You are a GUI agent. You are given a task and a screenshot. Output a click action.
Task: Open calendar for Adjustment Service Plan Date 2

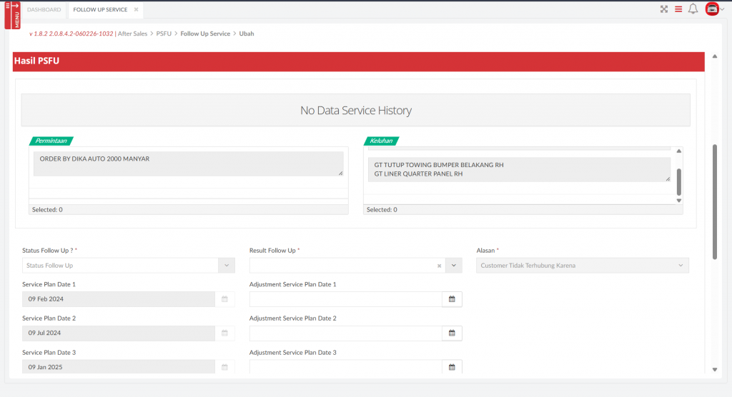452,333
